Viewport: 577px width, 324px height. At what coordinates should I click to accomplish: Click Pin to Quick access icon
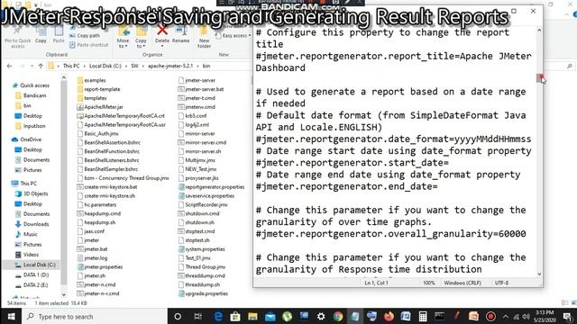pyautogui.click(x=17, y=31)
